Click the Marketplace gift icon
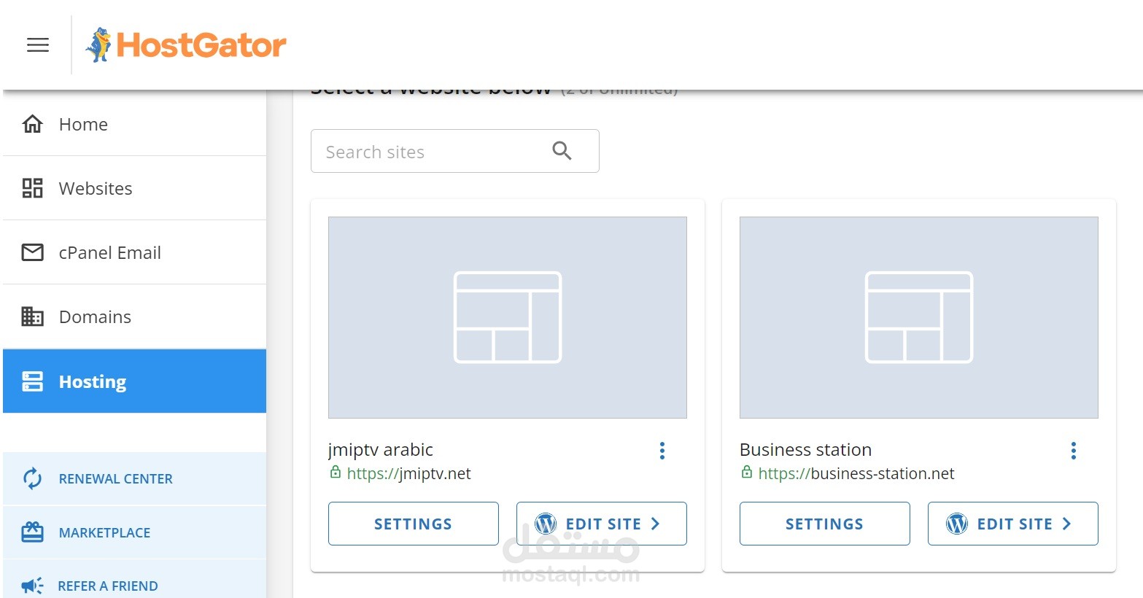 click(x=33, y=532)
